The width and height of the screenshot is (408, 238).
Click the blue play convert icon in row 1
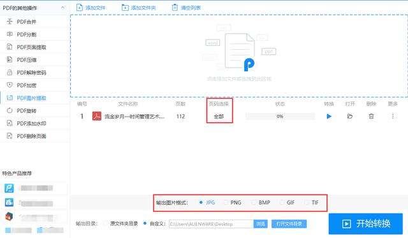[329, 116]
